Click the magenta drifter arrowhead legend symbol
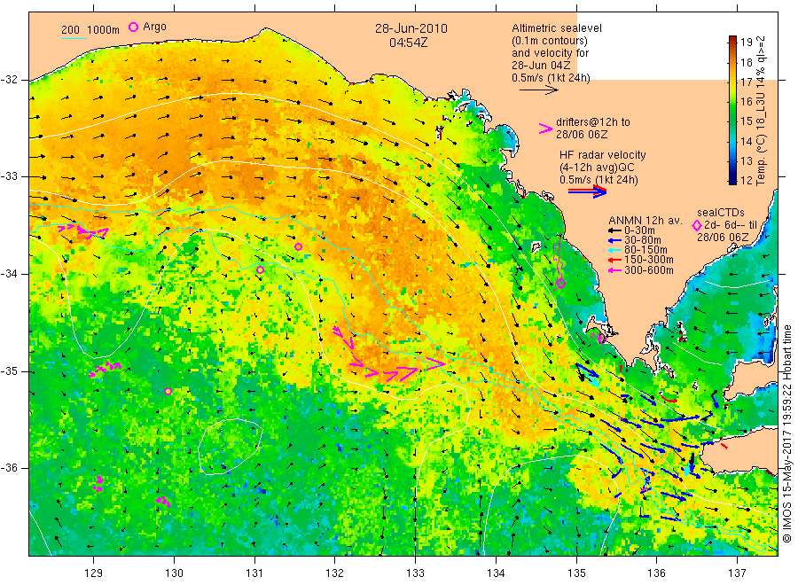 pyautogui.click(x=545, y=129)
